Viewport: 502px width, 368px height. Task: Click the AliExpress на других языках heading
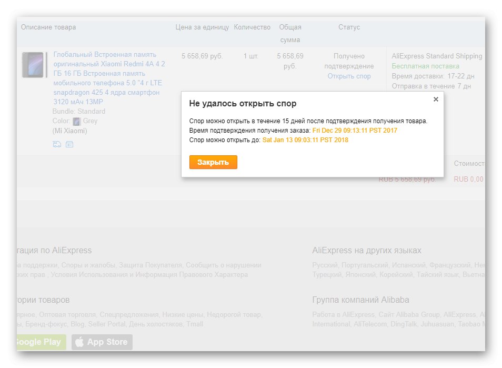(367, 250)
